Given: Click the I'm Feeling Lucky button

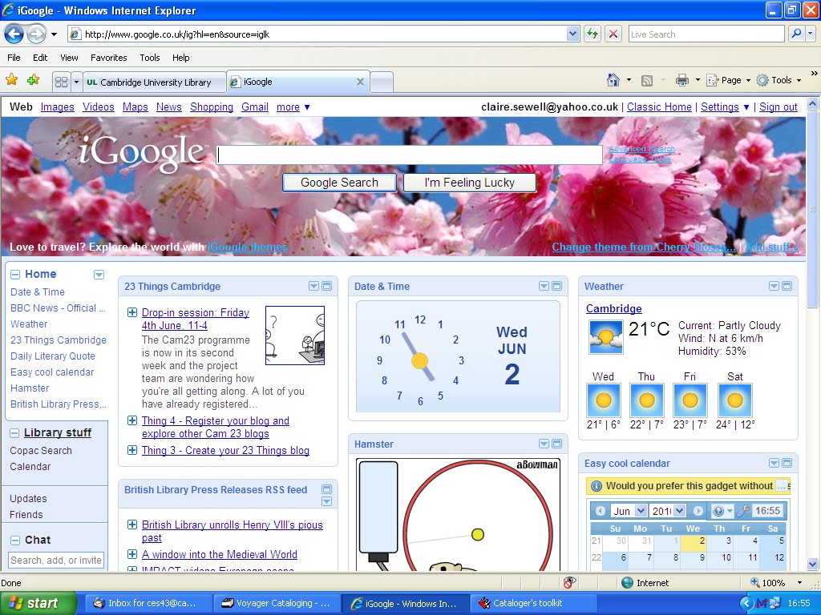Looking at the screenshot, I should [469, 183].
